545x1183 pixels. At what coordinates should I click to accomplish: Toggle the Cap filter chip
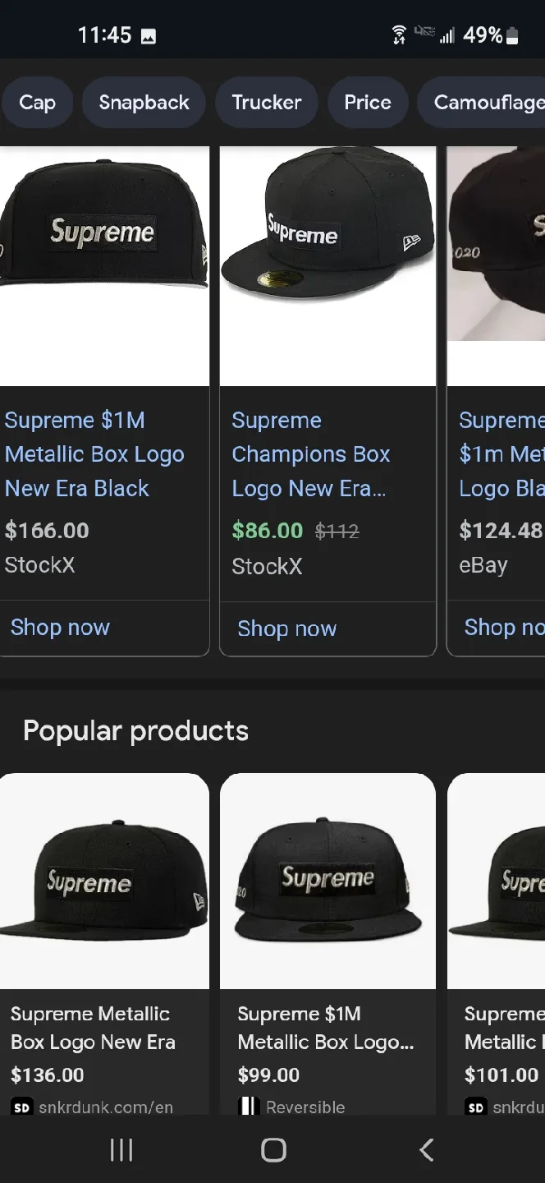pyautogui.click(x=37, y=102)
